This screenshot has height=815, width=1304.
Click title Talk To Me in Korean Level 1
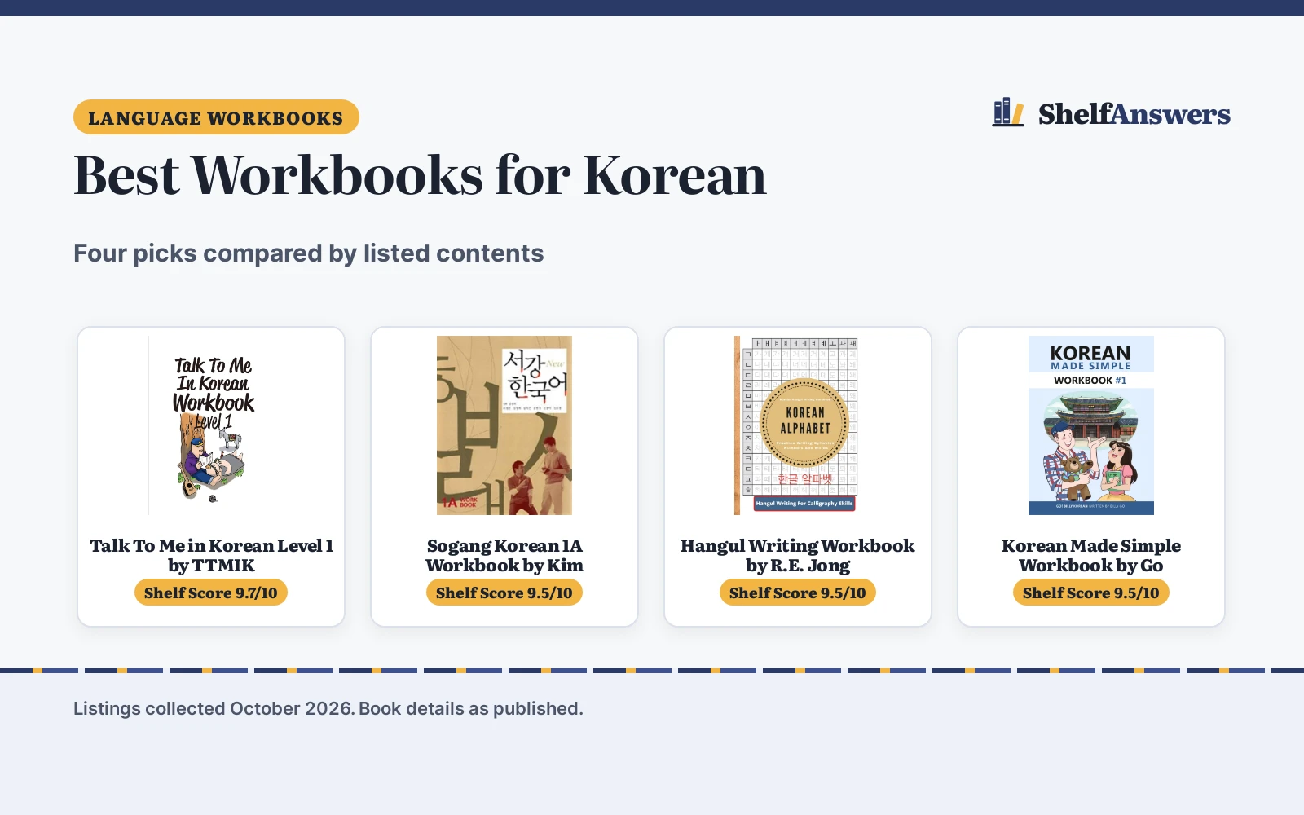coord(211,556)
